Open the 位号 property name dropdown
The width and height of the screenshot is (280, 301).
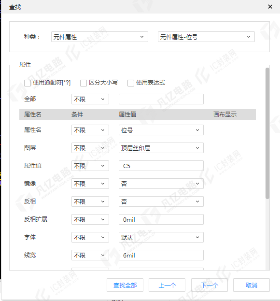tap(161, 130)
